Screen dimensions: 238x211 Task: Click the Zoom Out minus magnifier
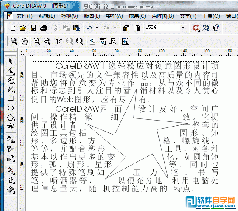(47, 41)
